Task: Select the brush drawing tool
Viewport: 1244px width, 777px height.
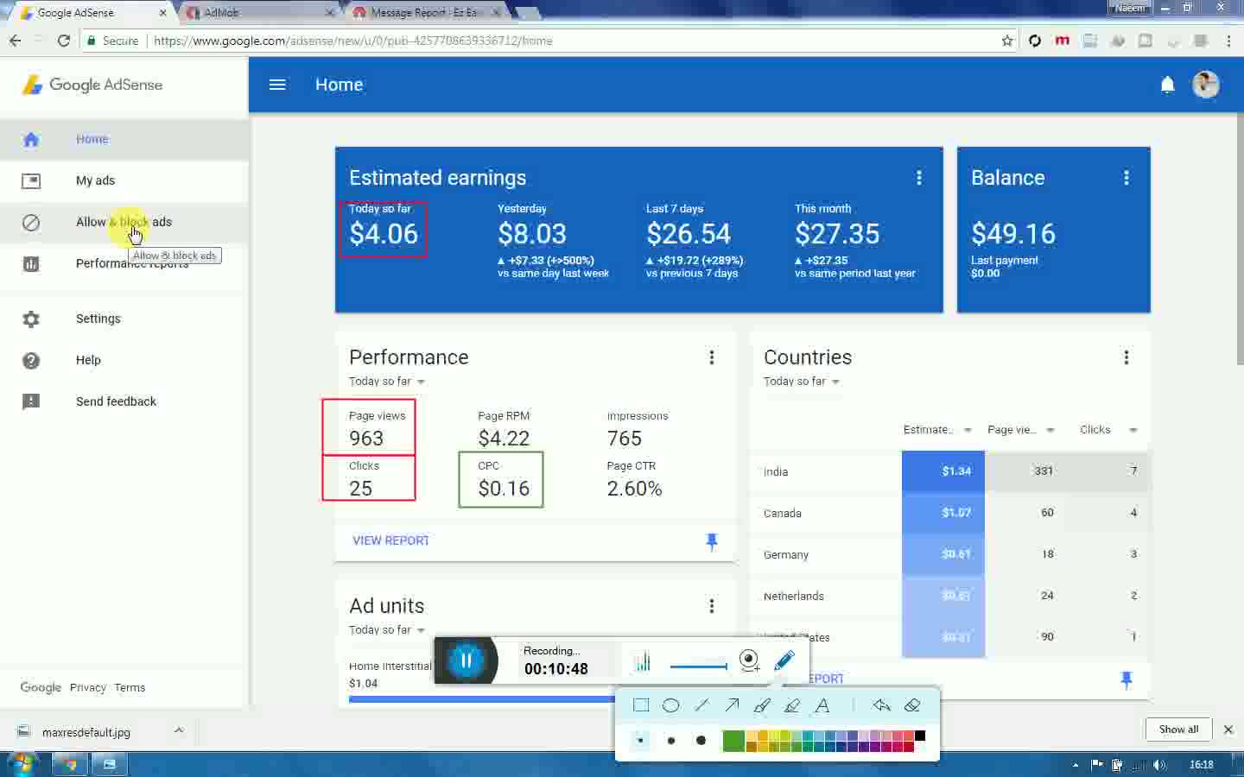Action: 762,705
